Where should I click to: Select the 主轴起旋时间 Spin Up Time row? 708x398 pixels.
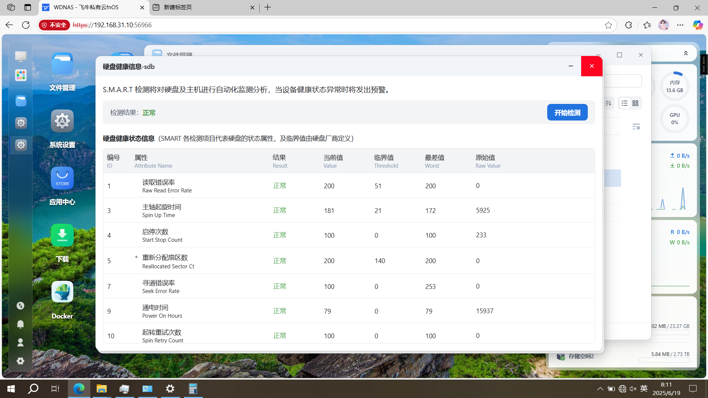click(349, 210)
